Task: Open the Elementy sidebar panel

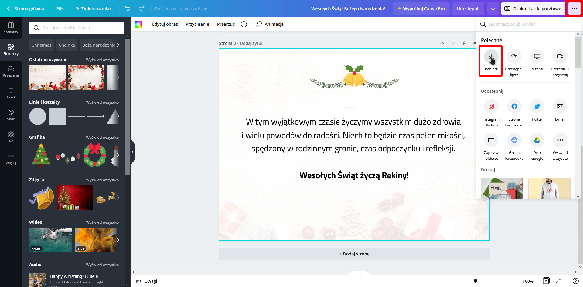Action: pos(11,50)
